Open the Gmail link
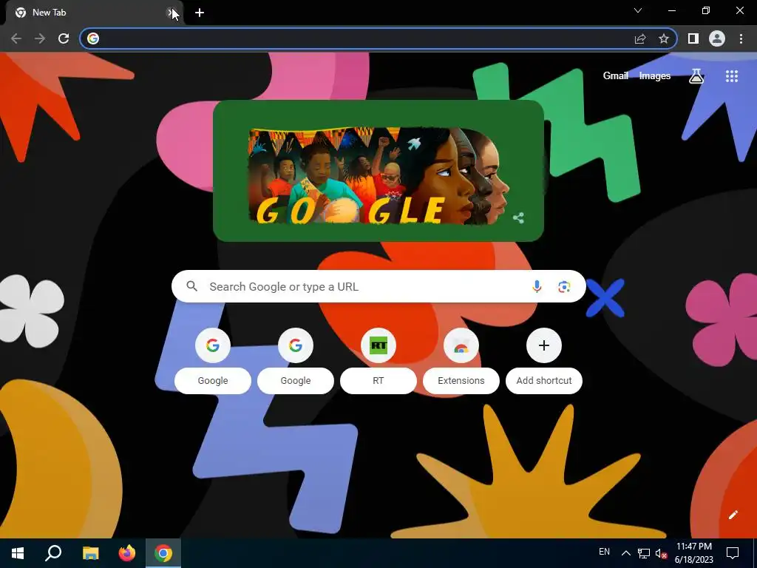 [615, 76]
